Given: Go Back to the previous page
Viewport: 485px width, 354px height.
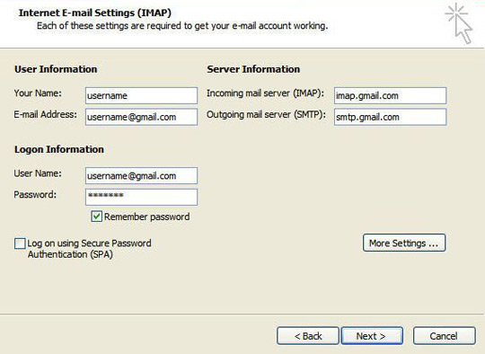Looking at the screenshot, I should tap(308, 336).
